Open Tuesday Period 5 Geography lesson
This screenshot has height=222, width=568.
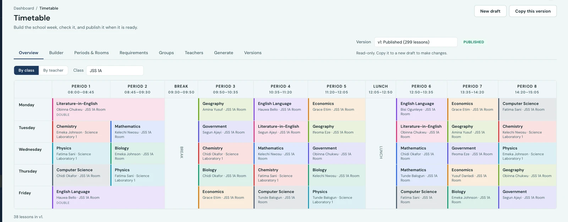[x=337, y=132]
